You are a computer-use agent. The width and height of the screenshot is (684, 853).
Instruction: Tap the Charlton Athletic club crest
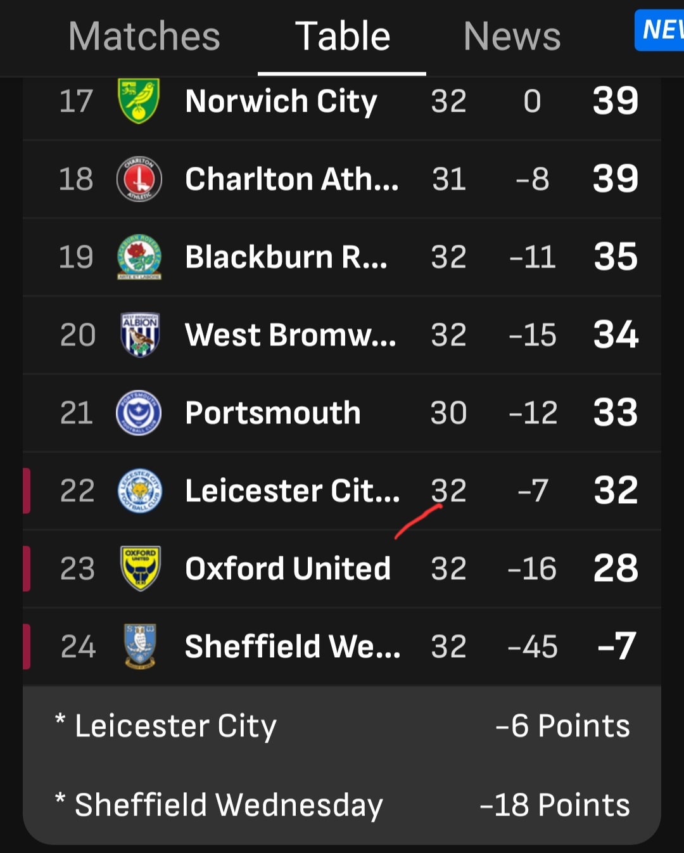(139, 179)
